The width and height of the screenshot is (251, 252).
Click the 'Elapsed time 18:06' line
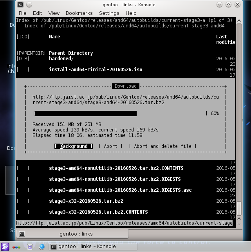coord(87,135)
